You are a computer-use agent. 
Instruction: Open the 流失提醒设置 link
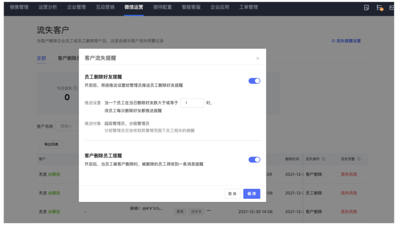point(346,41)
